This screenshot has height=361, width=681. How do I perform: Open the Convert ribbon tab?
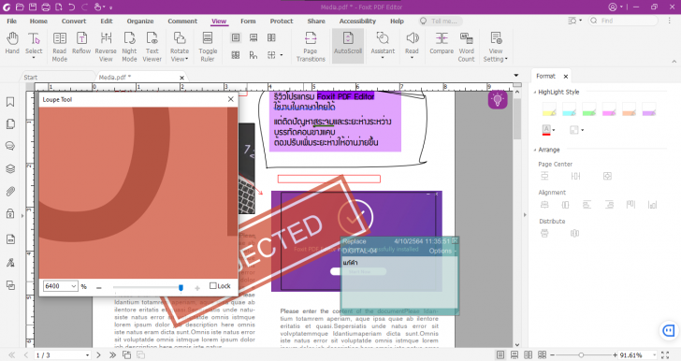click(x=74, y=21)
